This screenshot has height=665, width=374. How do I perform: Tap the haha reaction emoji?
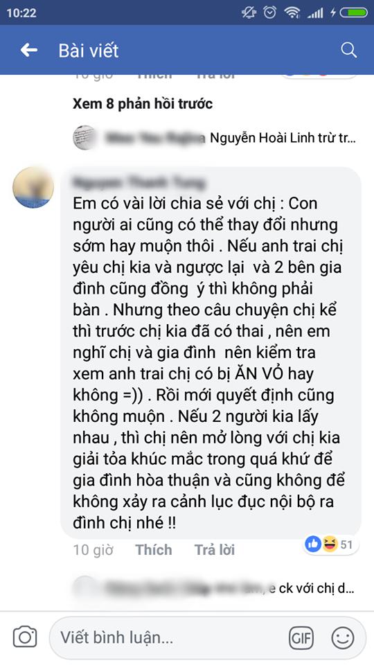click(329, 544)
